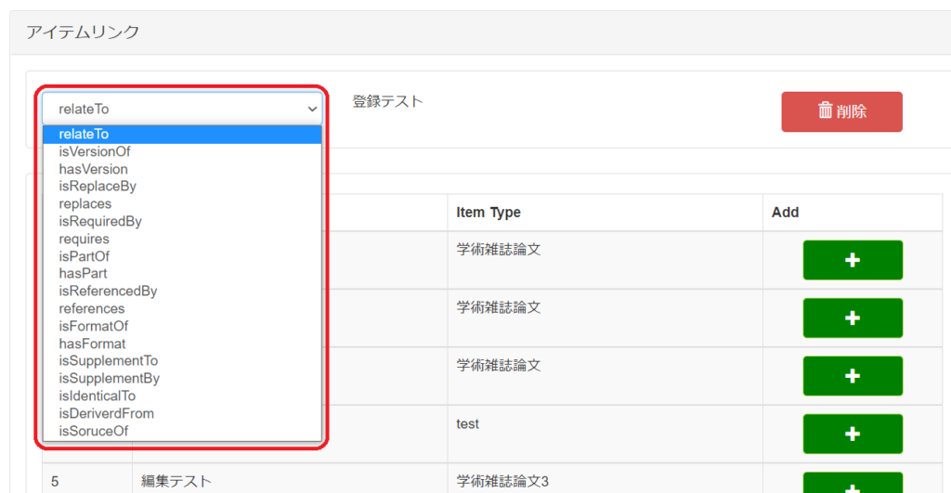Viewport: 951px width, 493px height.
Task: Click the Item Type column header
Action: click(489, 213)
